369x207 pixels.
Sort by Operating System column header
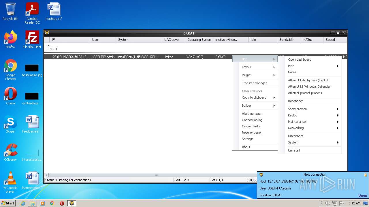pos(199,40)
